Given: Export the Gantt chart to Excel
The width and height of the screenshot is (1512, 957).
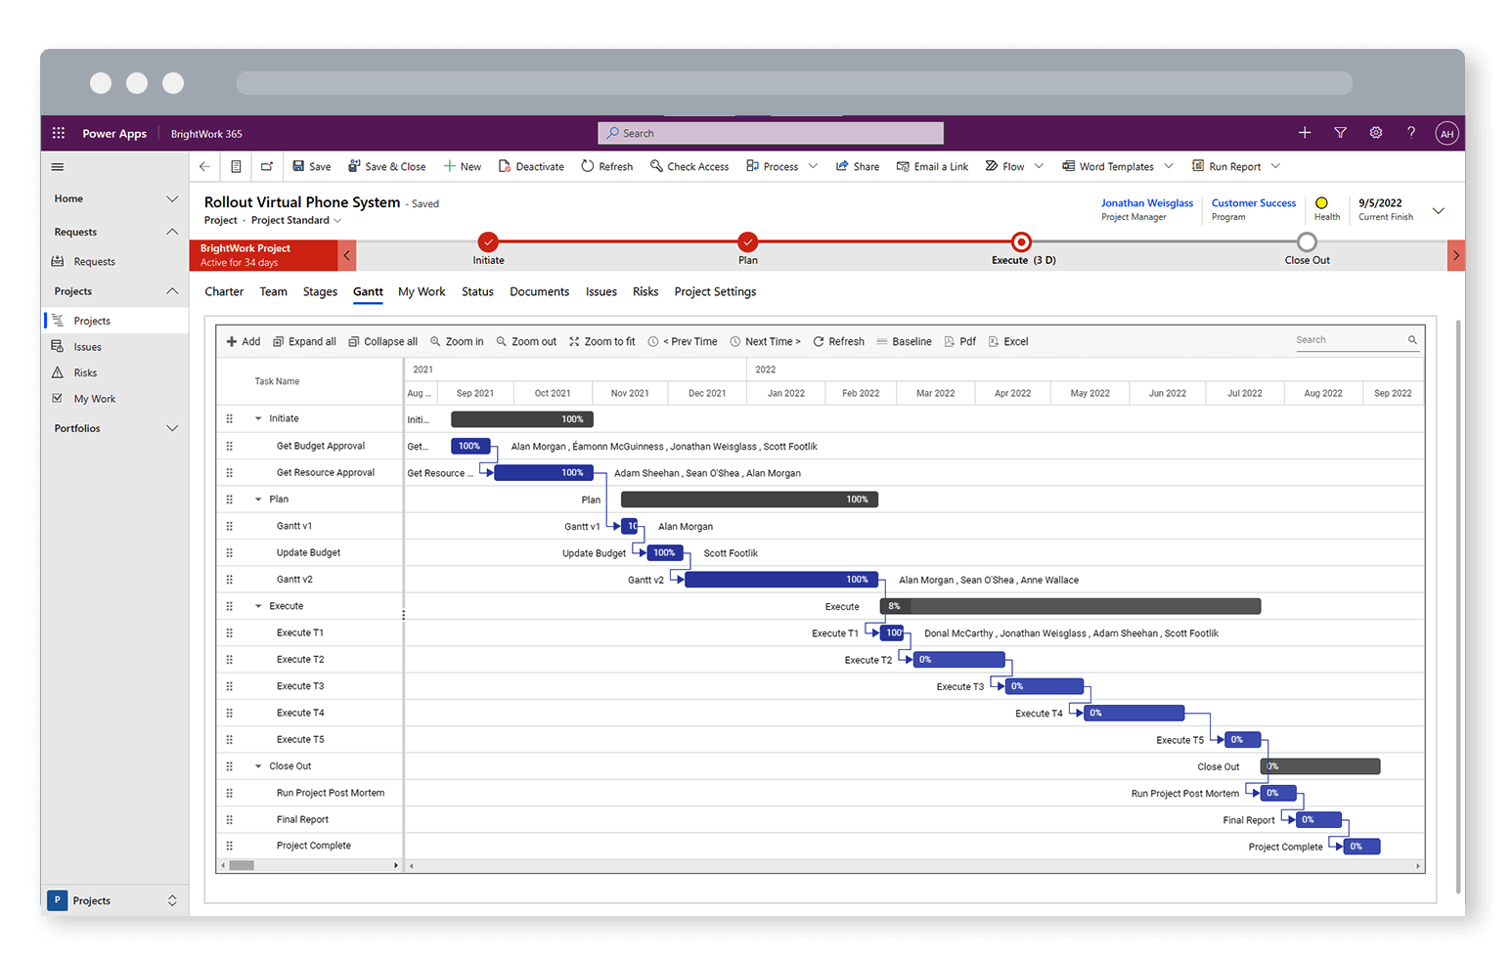Looking at the screenshot, I should 1008,341.
